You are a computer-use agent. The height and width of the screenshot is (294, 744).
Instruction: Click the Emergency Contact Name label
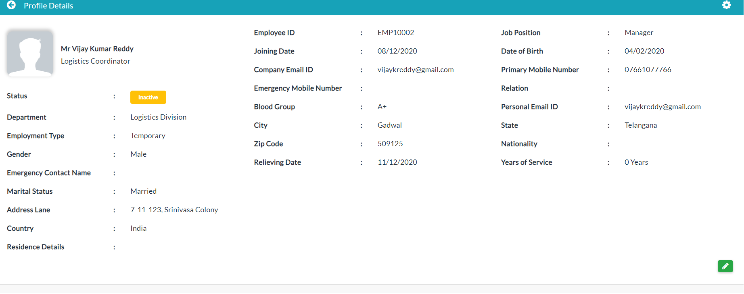(x=49, y=173)
